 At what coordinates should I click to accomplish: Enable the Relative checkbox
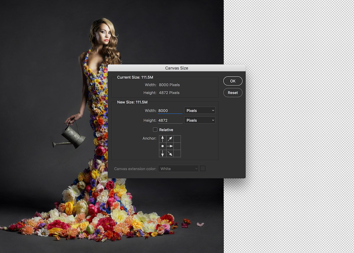(155, 130)
